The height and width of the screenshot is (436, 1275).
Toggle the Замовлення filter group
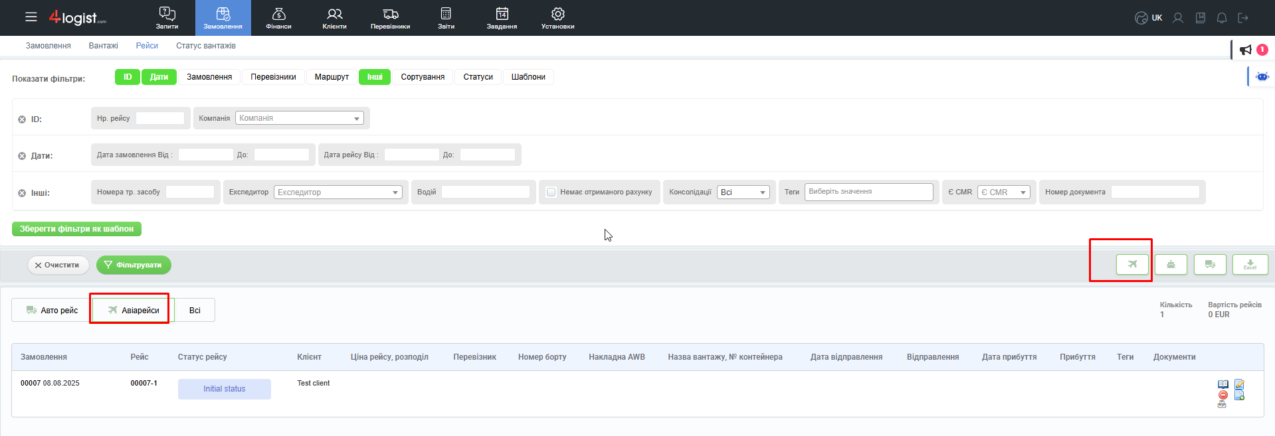[209, 77]
